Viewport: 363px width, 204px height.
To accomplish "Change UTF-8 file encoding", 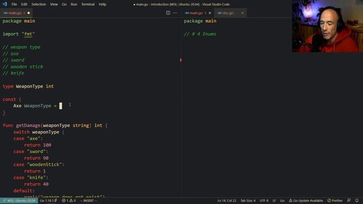I will [x=264, y=201].
